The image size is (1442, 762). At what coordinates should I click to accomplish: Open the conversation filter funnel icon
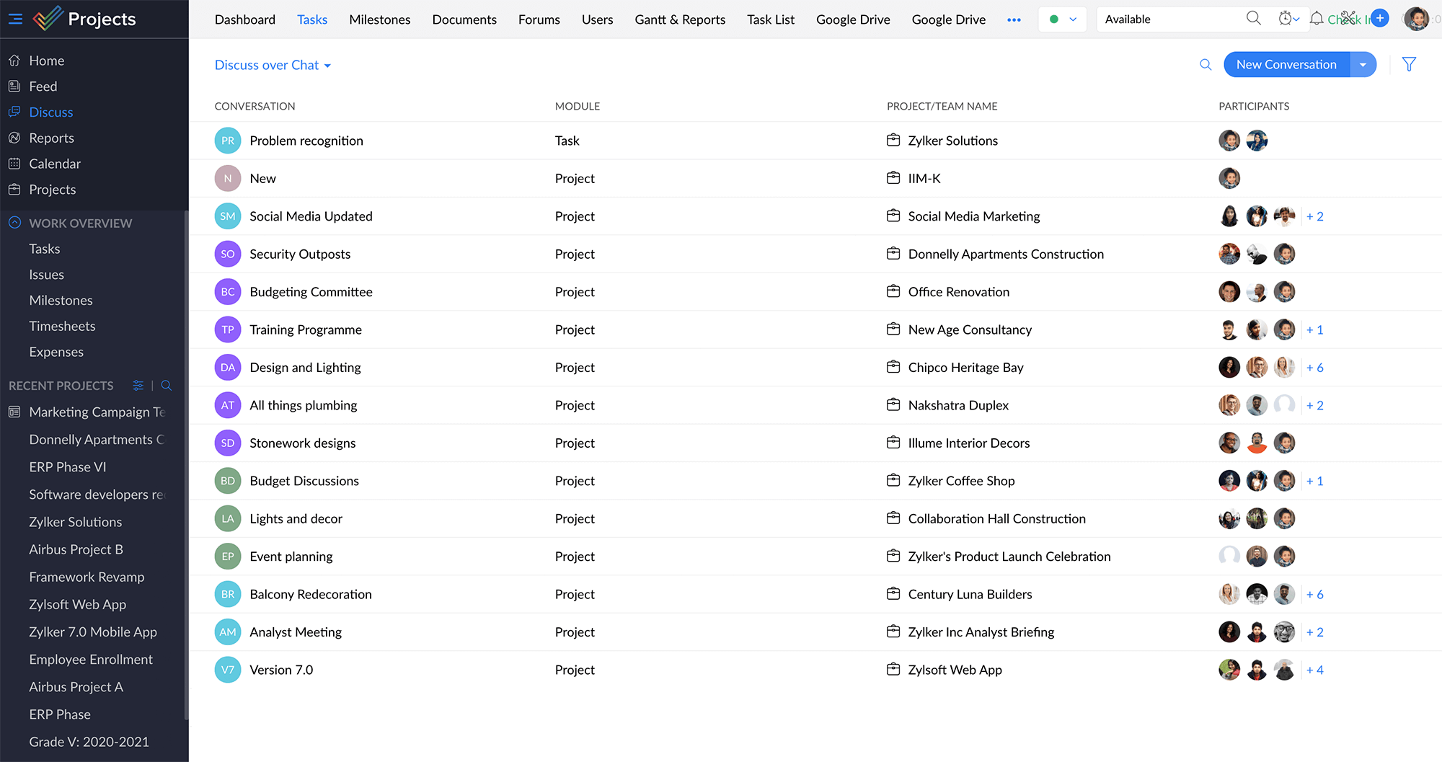click(x=1409, y=65)
